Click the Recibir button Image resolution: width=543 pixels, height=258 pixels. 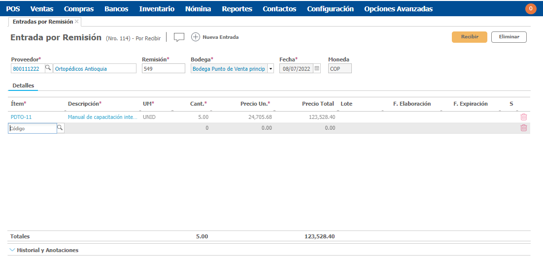[469, 37]
